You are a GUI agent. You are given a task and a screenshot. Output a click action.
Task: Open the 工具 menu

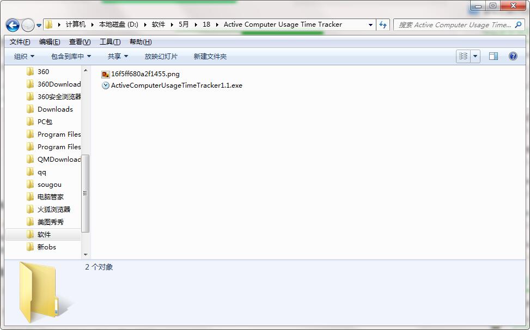tap(109, 41)
